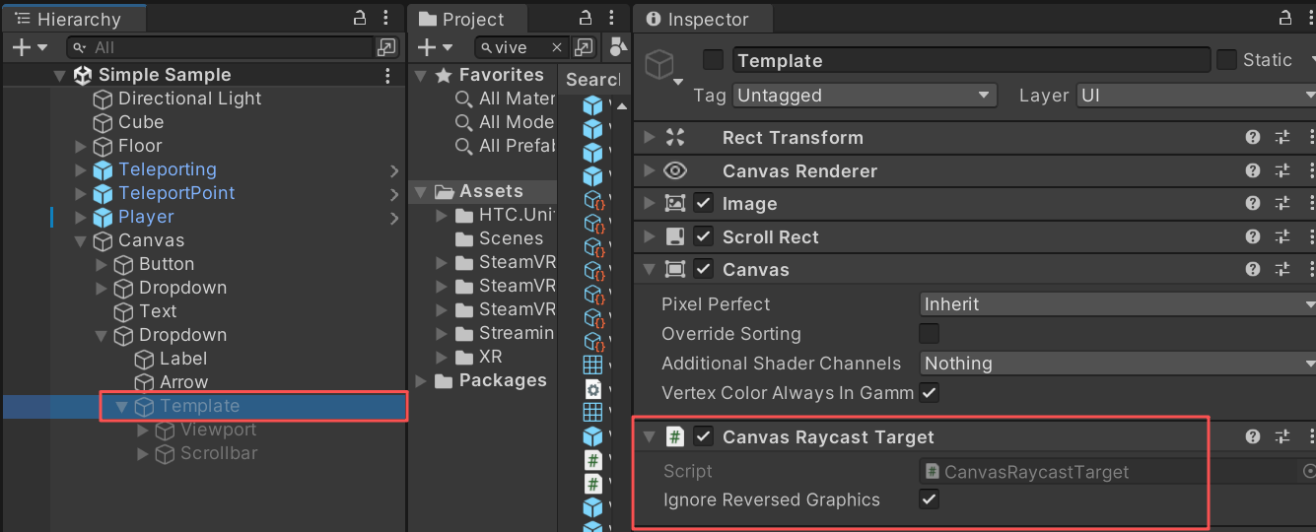The width and height of the screenshot is (1316, 532).
Task: Open Additional Shader Channels dropdown
Action: coord(1118,364)
